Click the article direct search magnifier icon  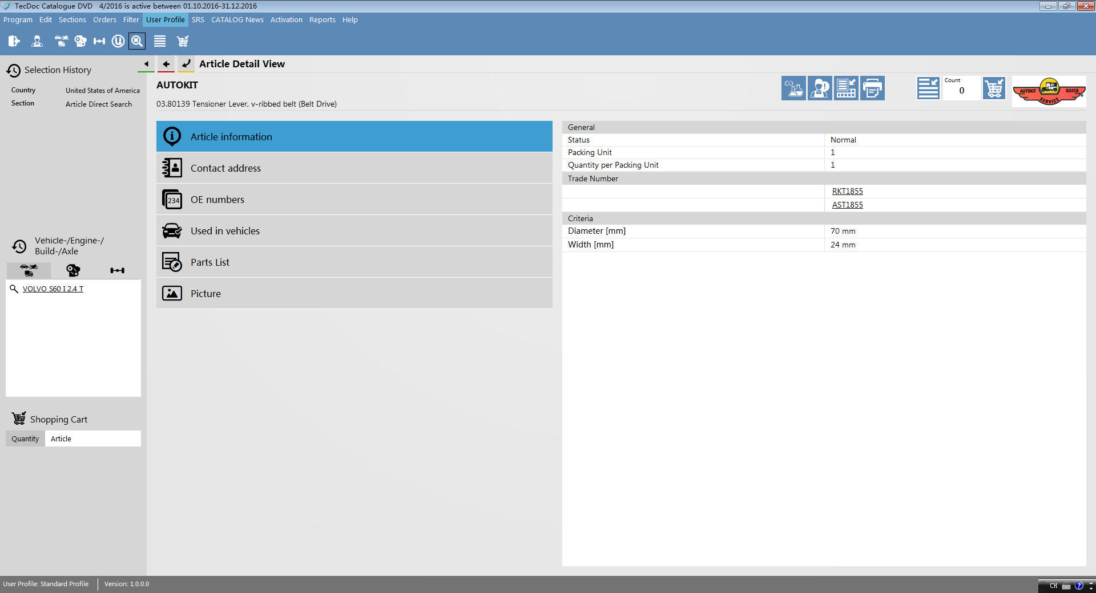point(137,41)
